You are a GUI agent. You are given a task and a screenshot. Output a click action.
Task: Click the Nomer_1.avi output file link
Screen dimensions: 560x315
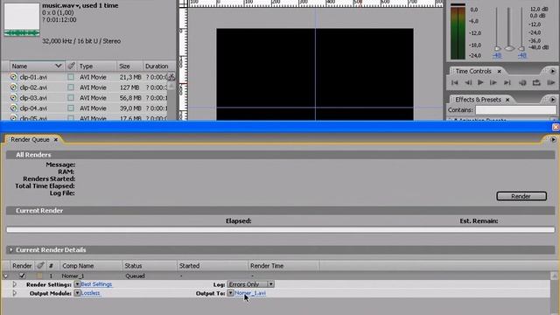tap(250, 293)
